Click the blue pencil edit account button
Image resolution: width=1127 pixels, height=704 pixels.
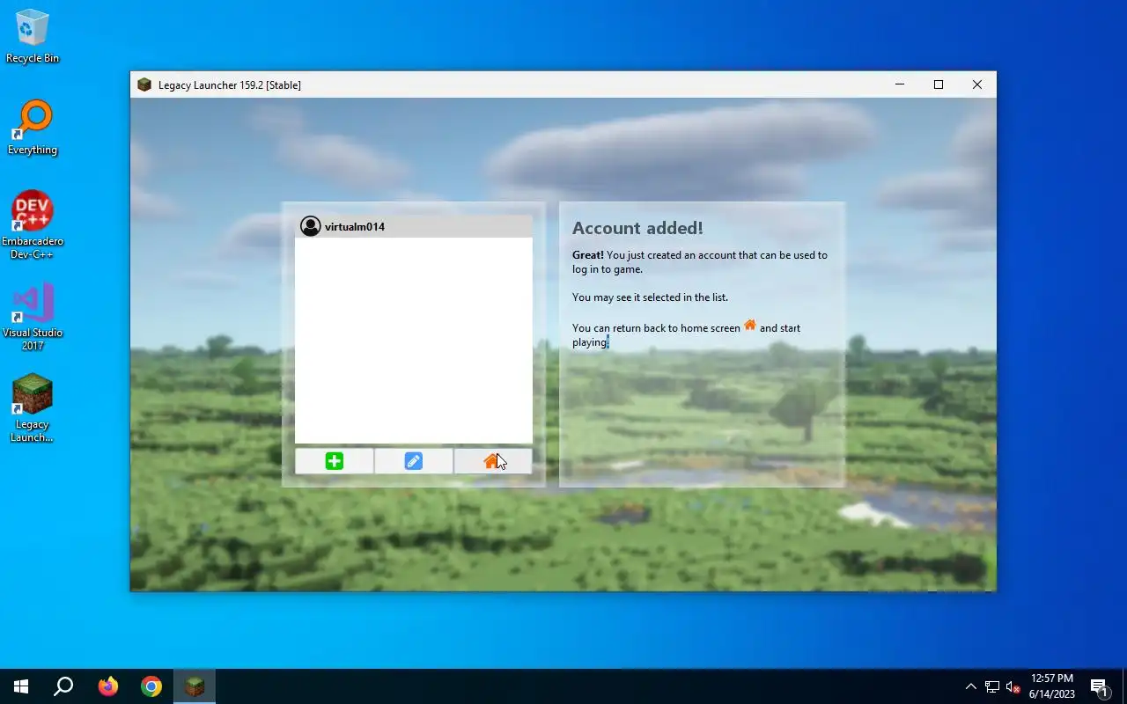[x=414, y=461]
